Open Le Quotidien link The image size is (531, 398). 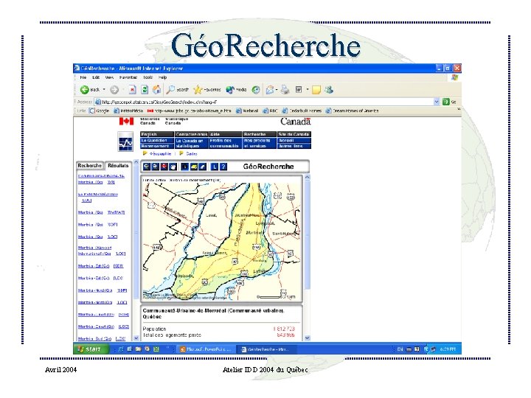click(x=157, y=140)
